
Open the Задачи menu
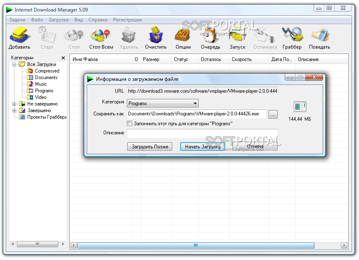[17, 20]
